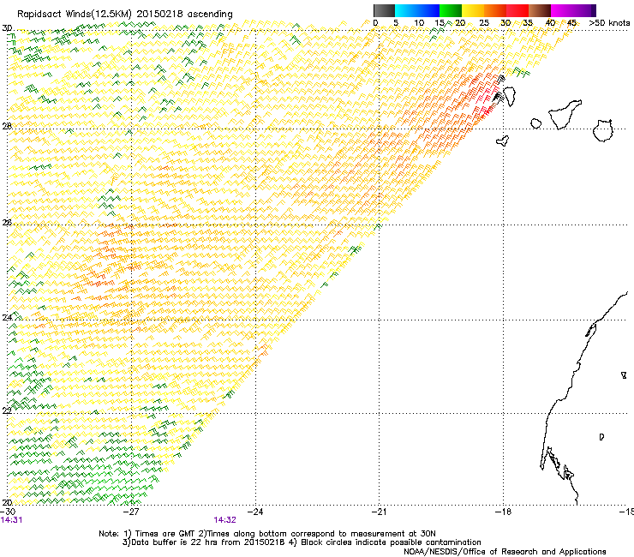Image resolution: width=634 pixels, height=557 pixels.
Task: Click the La Palma island outline
Action: 510,96
